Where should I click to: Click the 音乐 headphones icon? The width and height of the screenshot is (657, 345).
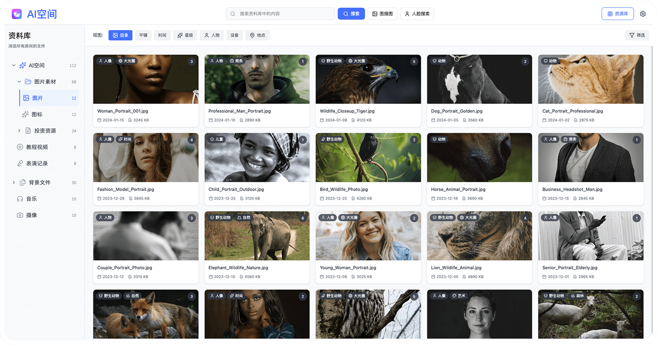20,199
